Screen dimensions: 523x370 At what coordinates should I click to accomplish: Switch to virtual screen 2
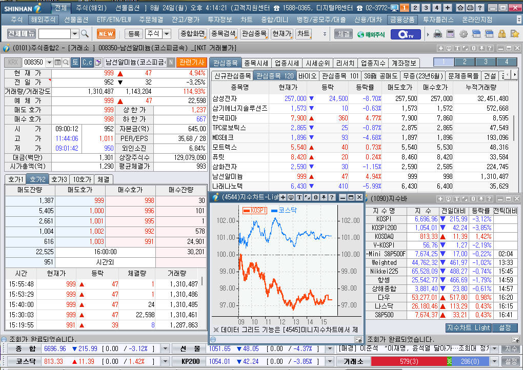tap(415, 8)
